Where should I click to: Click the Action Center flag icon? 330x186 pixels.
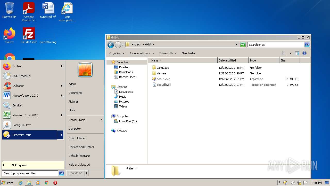coord(306,183)
